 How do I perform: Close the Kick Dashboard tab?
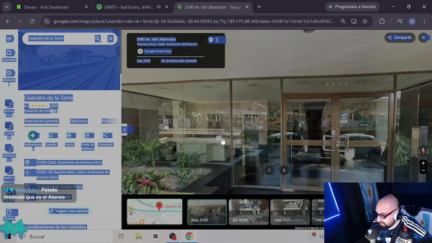pyautogui.click(x=86, y=7)
